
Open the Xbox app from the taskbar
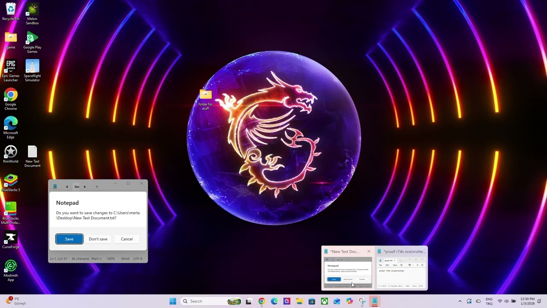coord(324,301)
